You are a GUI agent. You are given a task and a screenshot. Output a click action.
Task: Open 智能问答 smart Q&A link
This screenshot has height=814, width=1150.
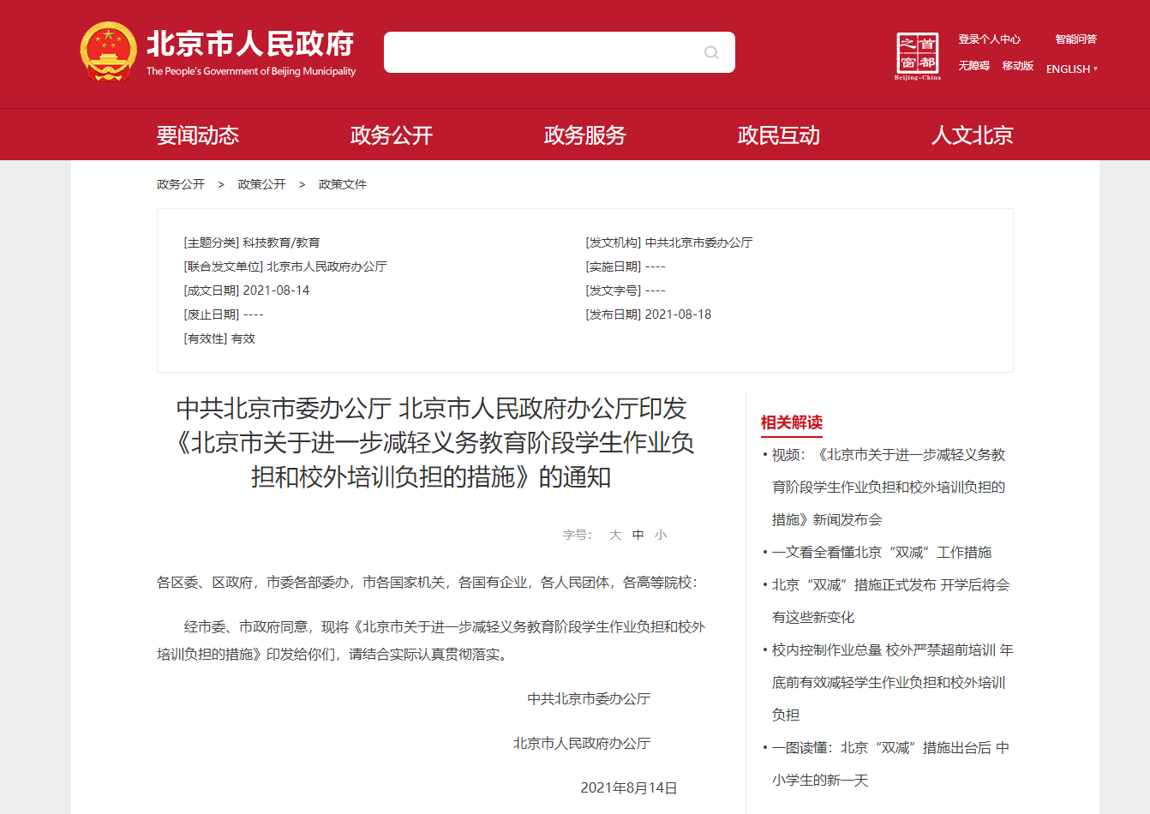(1075, 39)
